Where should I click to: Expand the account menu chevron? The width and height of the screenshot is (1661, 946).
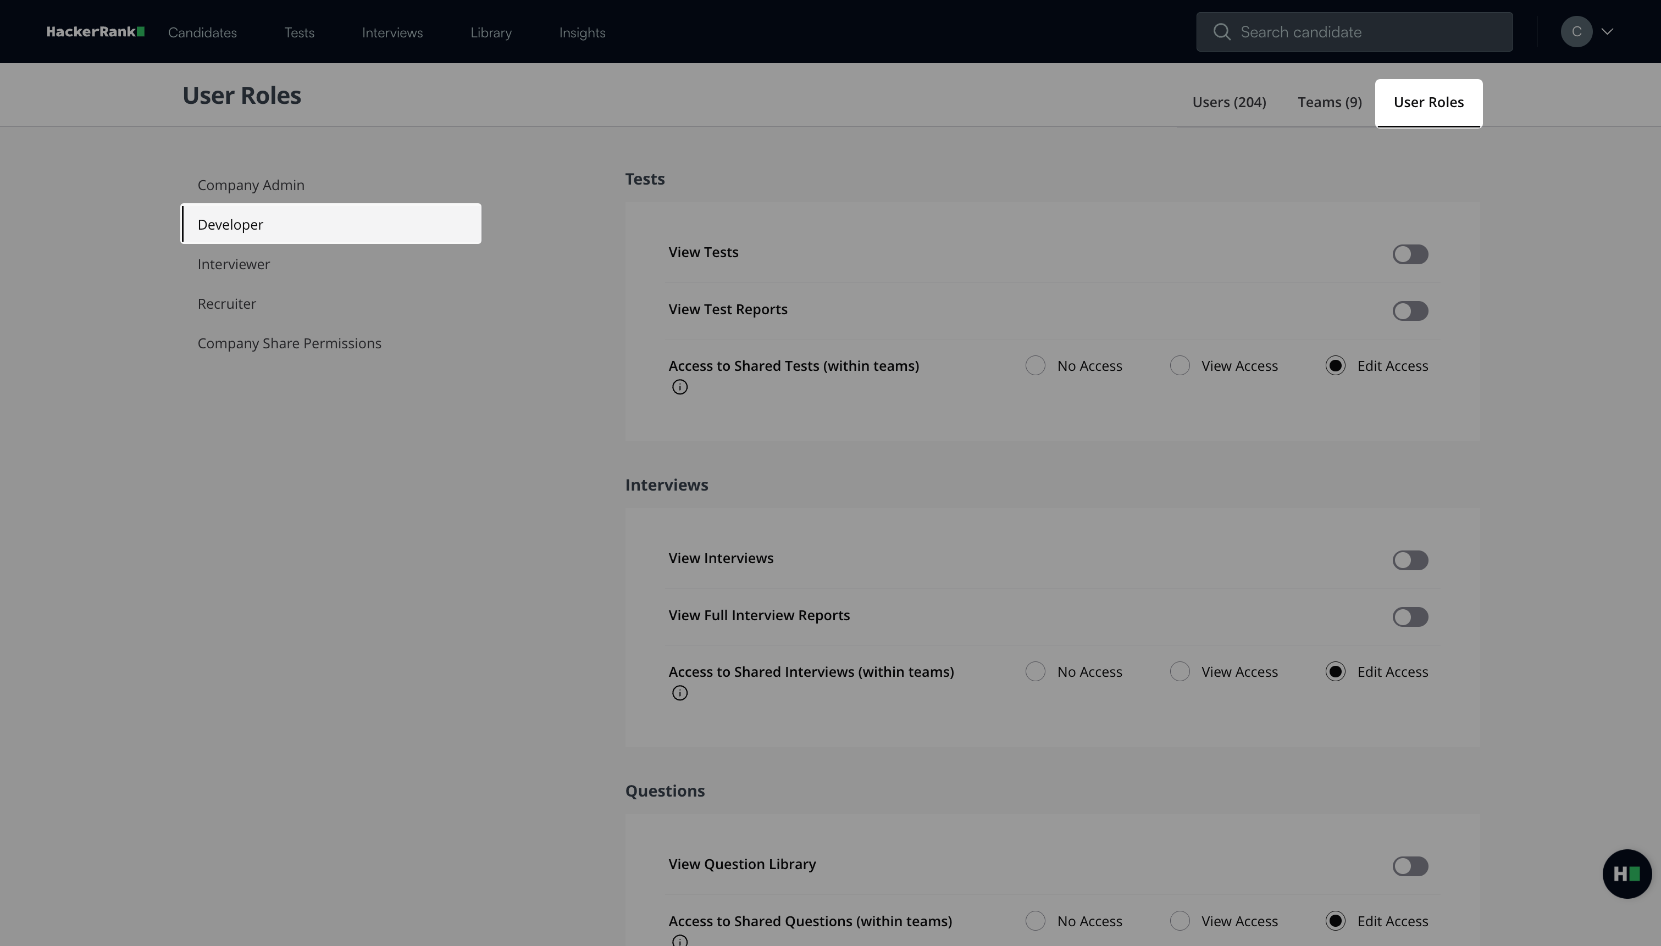pos(1607,32)
